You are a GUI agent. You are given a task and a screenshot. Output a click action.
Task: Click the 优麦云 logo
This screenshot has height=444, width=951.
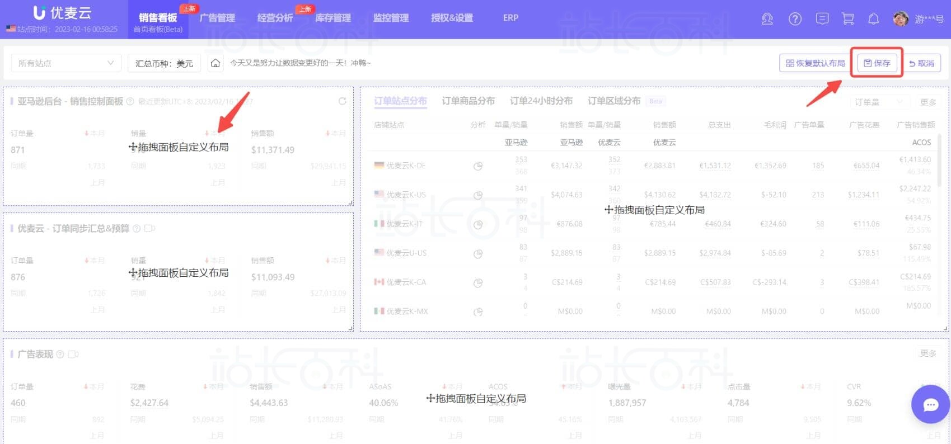pyautogui.click(x=62, y=12)
